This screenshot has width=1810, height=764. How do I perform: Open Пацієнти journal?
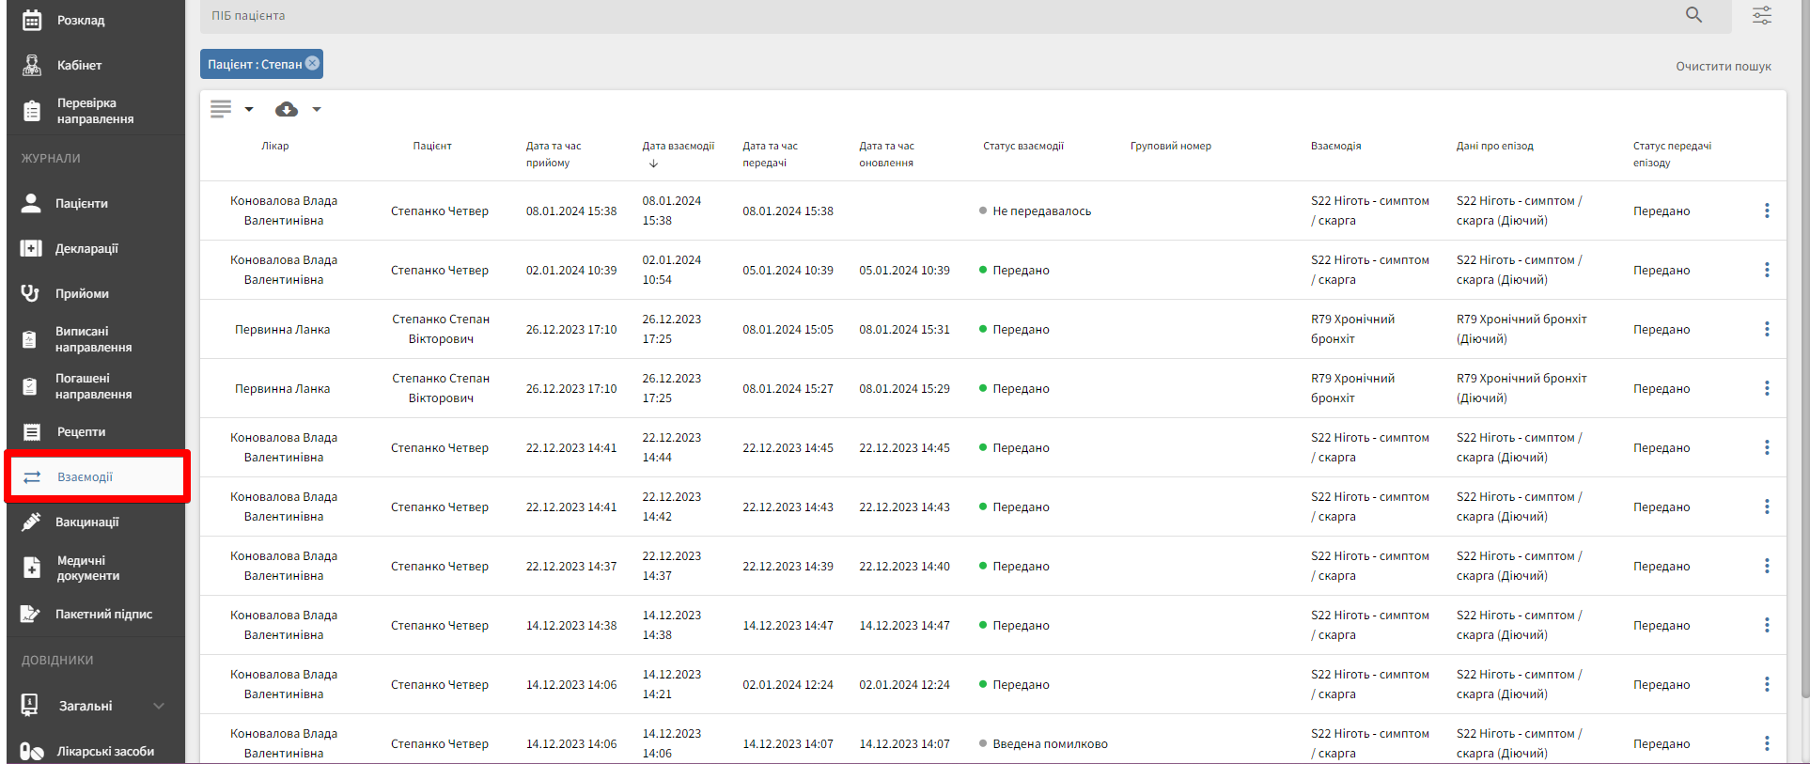pos(81,203)
